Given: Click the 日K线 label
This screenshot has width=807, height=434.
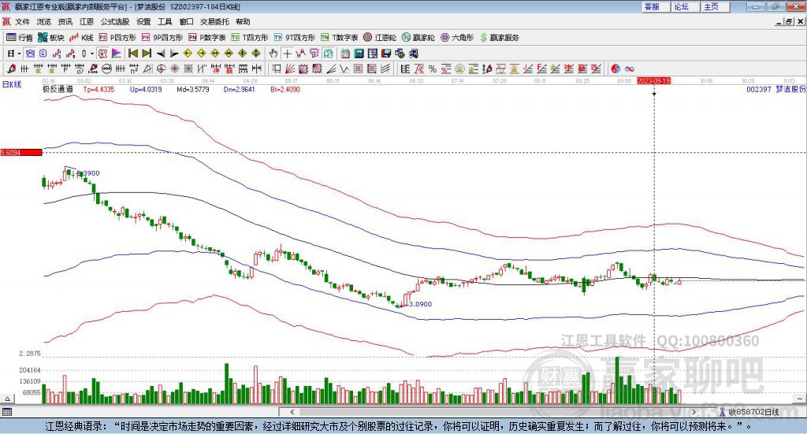Looking at the screenshot, I should click(12, 84).
